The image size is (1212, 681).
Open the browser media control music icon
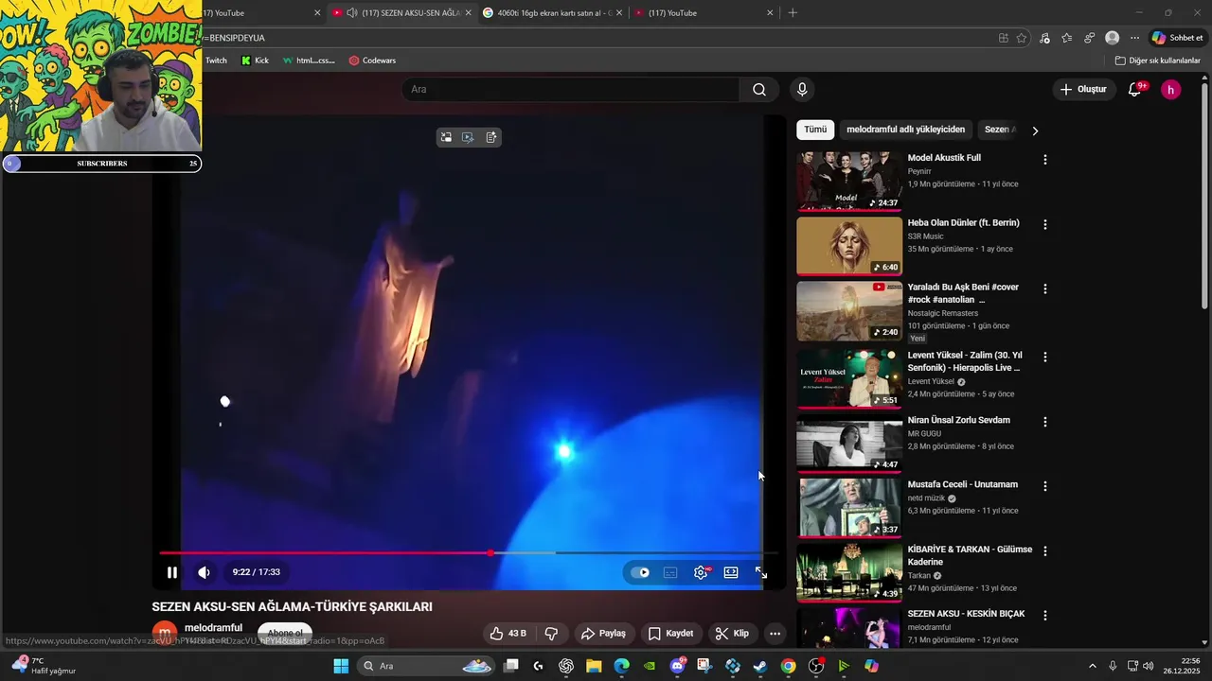click(1044, 38)
